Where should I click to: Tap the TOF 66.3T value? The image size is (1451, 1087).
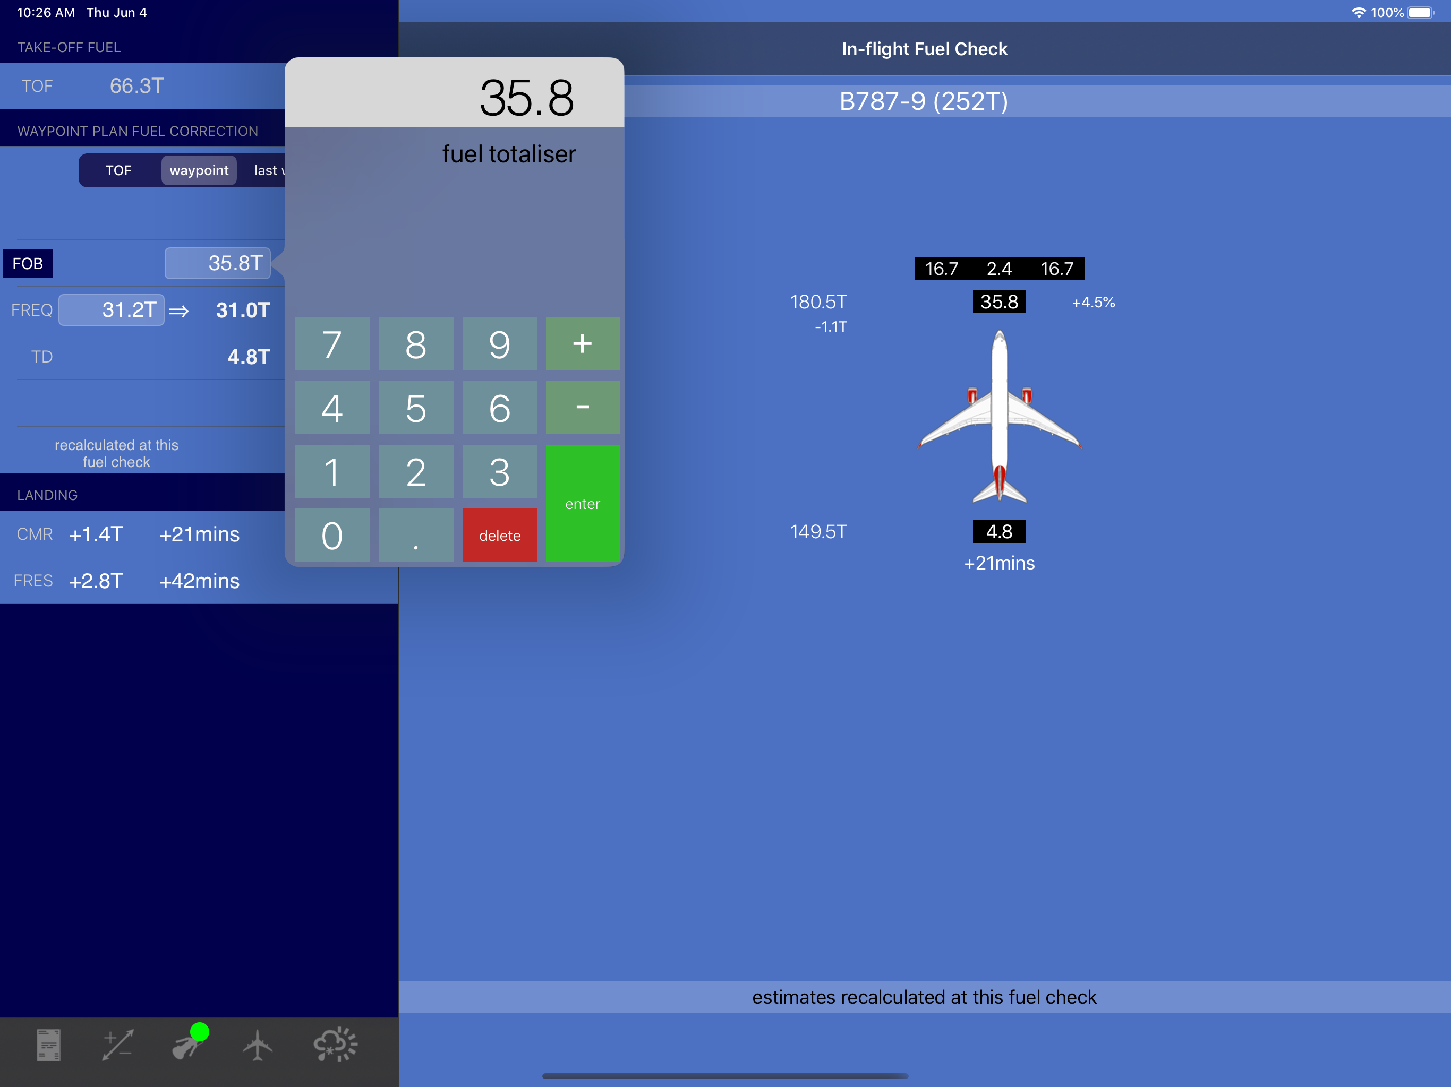[136, 86]
